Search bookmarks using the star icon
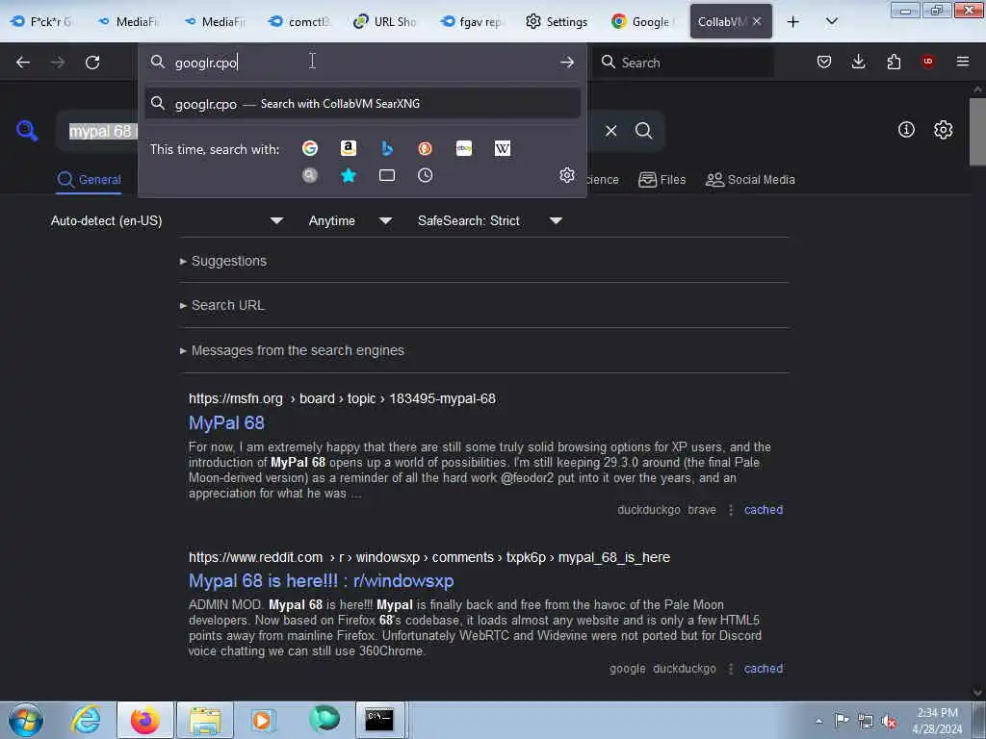 tap(349, 175)
